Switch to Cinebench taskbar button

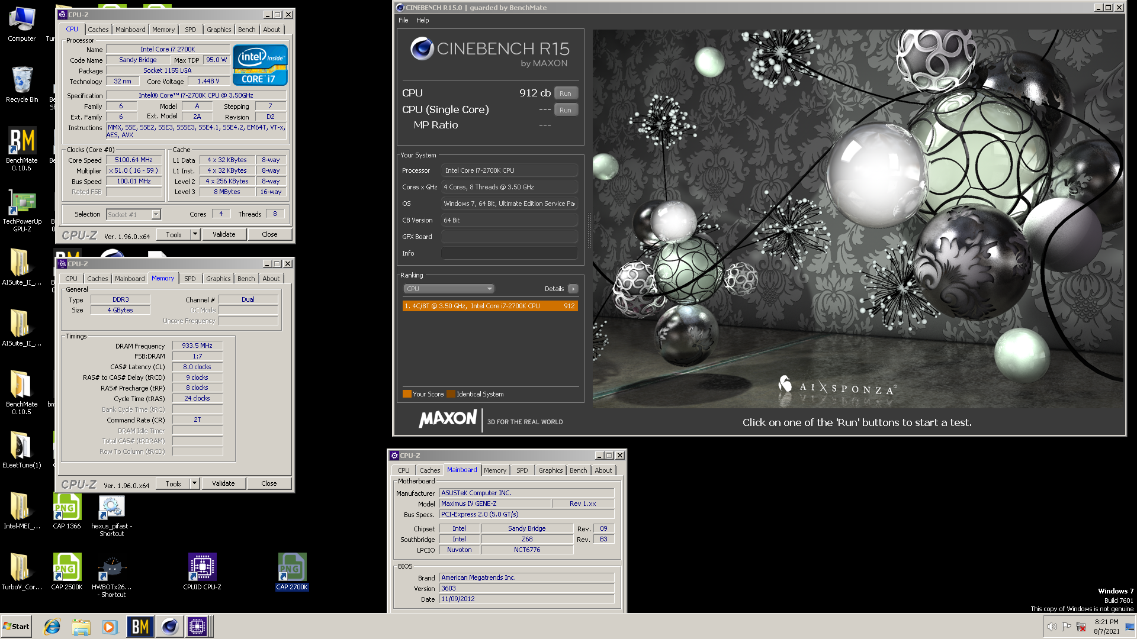pyautogui.click(x=169, y=627)
